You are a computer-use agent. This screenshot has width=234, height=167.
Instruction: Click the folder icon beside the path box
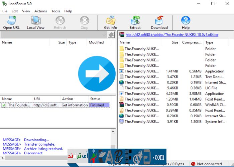[x=111, y=35]
